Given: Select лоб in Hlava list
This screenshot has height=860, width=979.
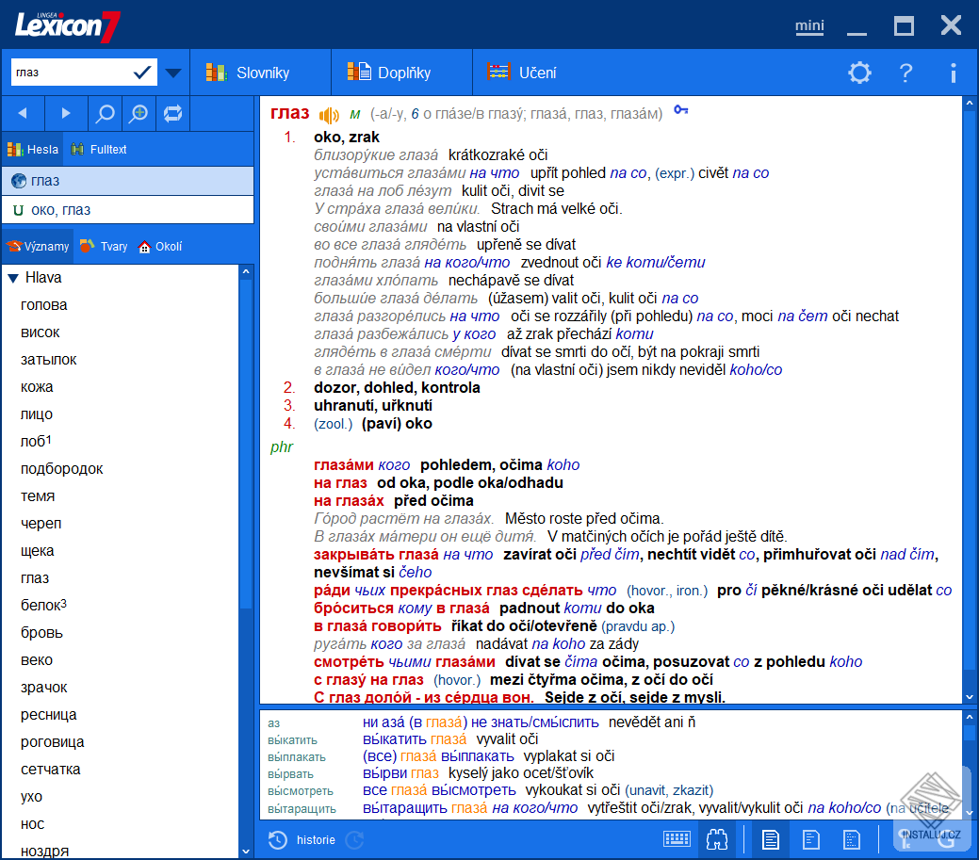Looking at the screenshot, I should point(36,441).
